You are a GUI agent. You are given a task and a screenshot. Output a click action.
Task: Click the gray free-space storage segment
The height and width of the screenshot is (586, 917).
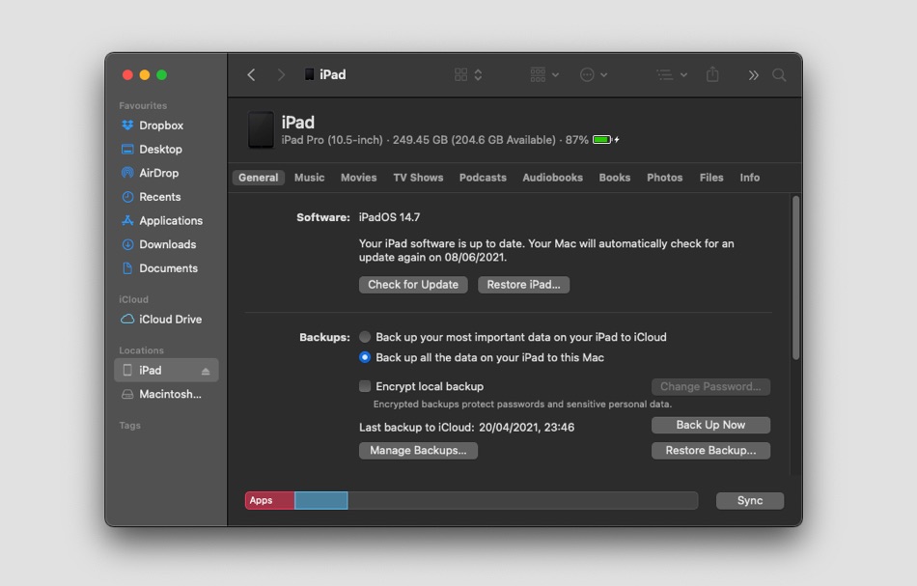[523, 501]
